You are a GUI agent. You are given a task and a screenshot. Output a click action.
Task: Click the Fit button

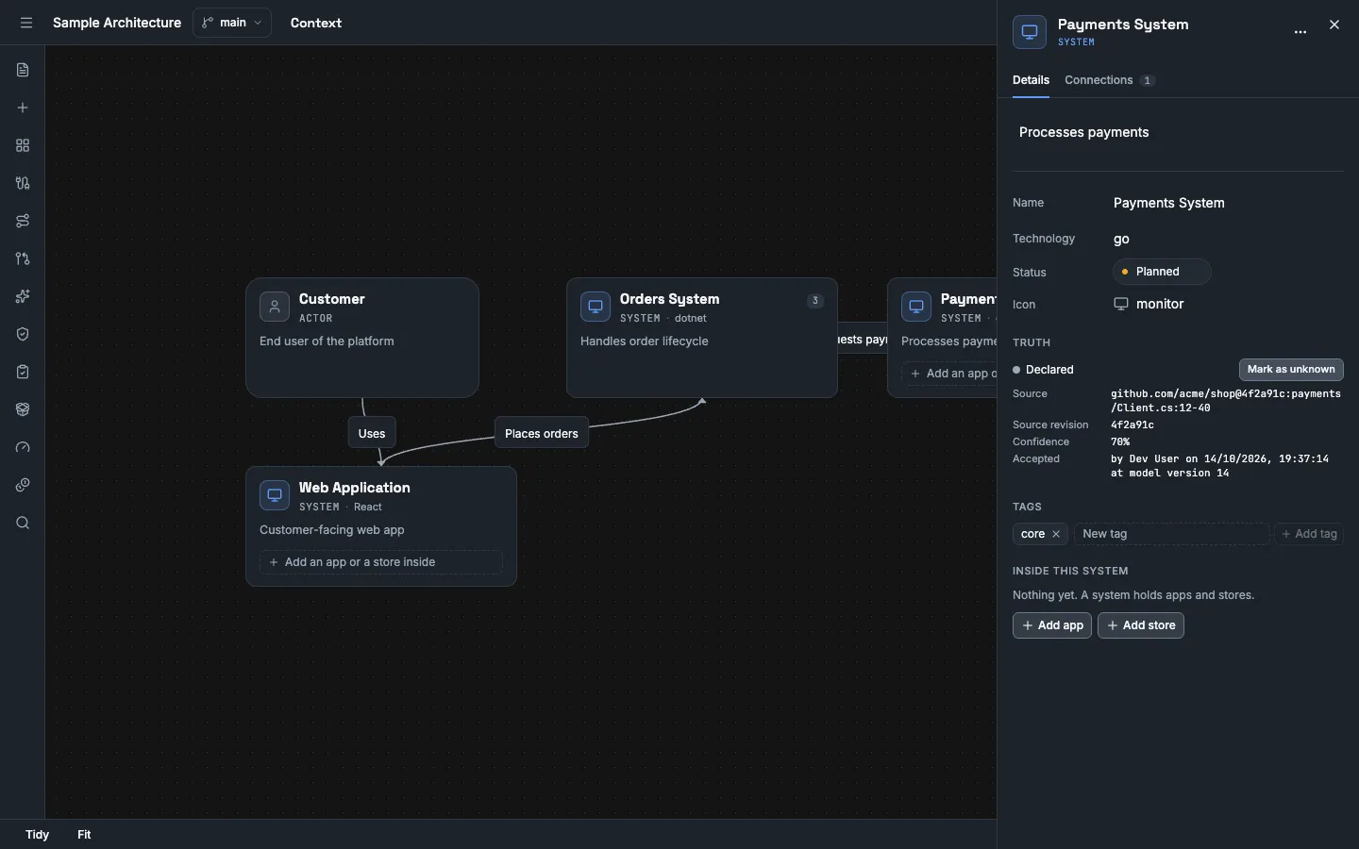coord(84,835)
